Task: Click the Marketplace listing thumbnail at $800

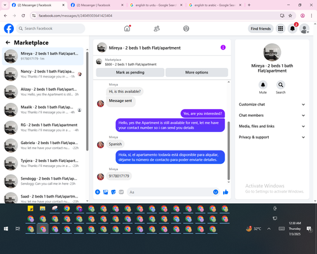Action: point(99,62)
